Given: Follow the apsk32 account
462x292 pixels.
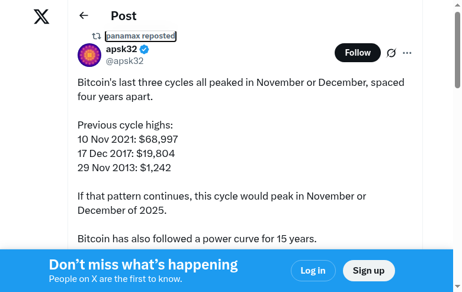Looking at the screenshot, I should [x=358, y=53].
